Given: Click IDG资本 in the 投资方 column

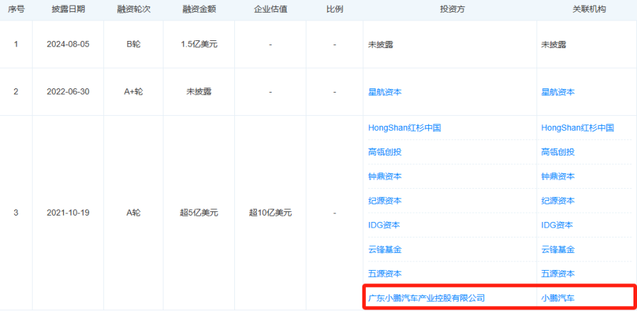Looking at the screenshot, I should [384, 225].
